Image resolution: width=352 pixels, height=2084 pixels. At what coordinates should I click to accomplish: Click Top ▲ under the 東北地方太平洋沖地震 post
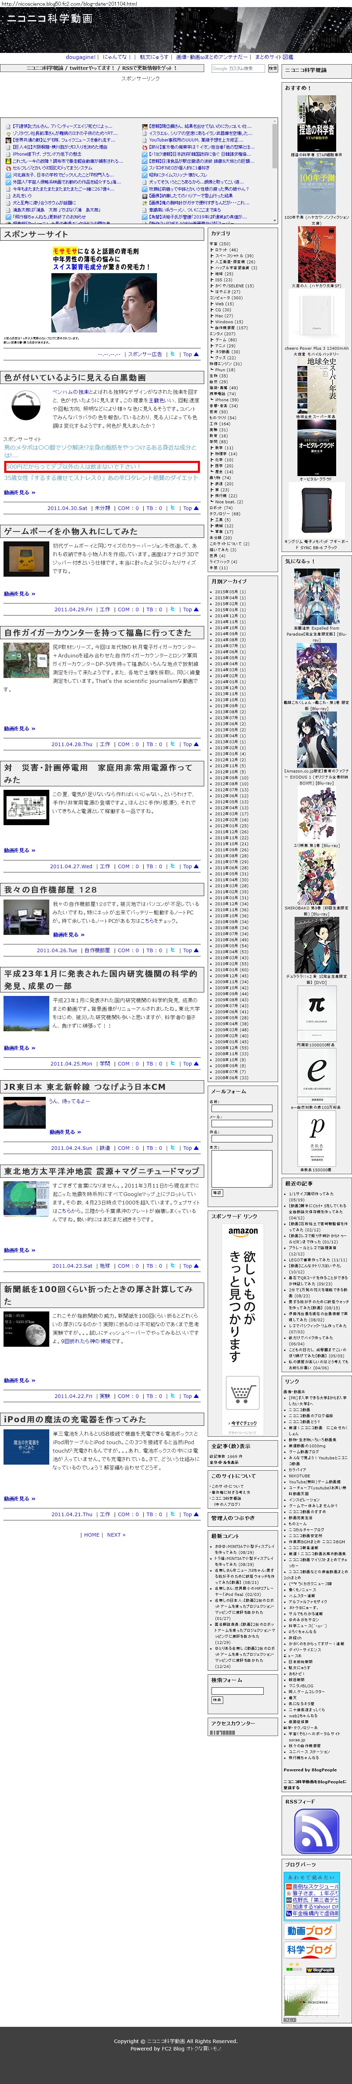(x=190, y=1265)
